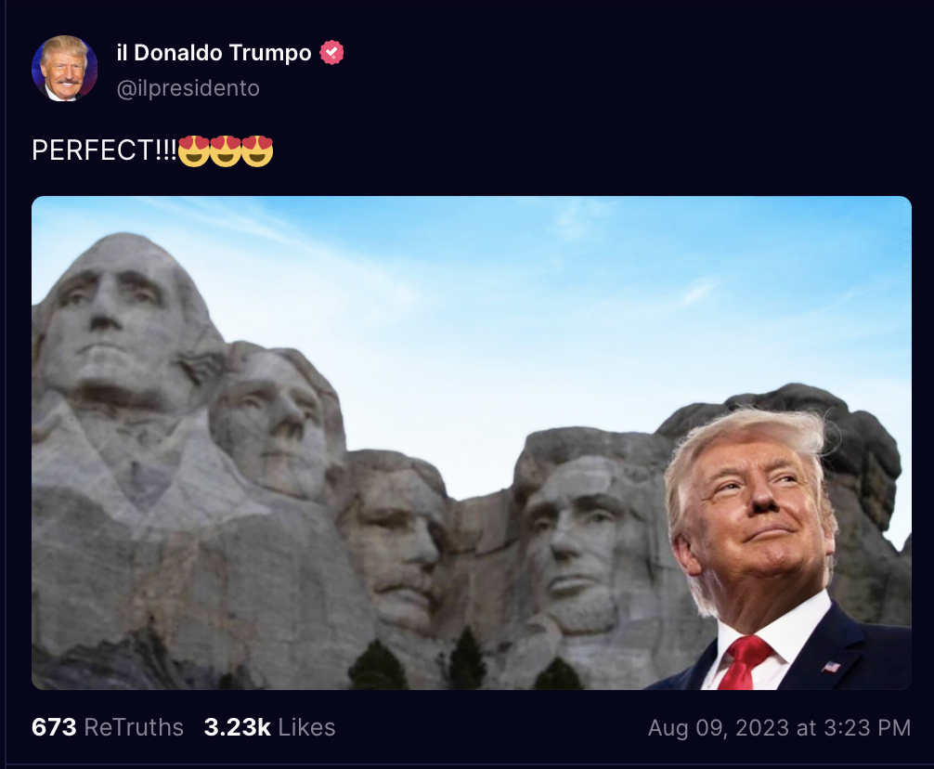Click the mustached carved face in image
Image resolution: width=934 pixels, height=769 pixels.
point(396,536)
